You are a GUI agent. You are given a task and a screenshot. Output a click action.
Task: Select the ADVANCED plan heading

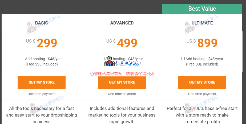(x=122, y=23)
